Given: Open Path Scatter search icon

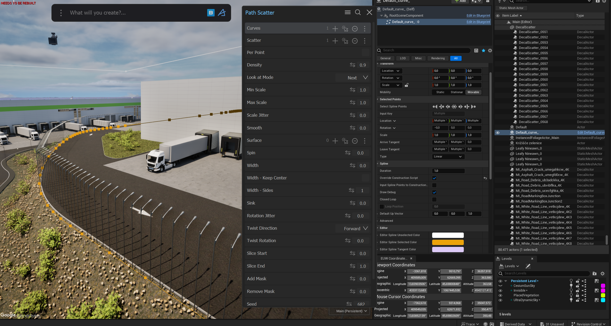Looking at the screenshot, I should [358, 12].
